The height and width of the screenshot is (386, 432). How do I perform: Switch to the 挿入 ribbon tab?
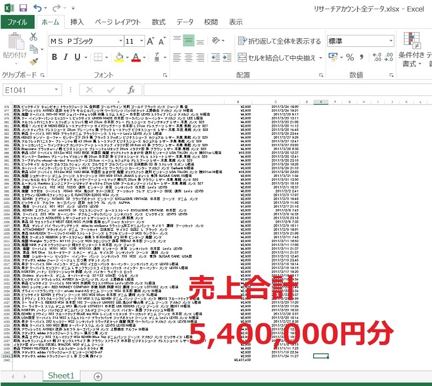pyautogui.click(x=77, y=22)
